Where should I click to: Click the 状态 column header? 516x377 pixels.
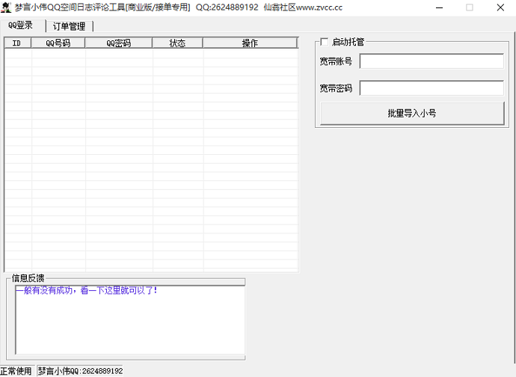177,43
